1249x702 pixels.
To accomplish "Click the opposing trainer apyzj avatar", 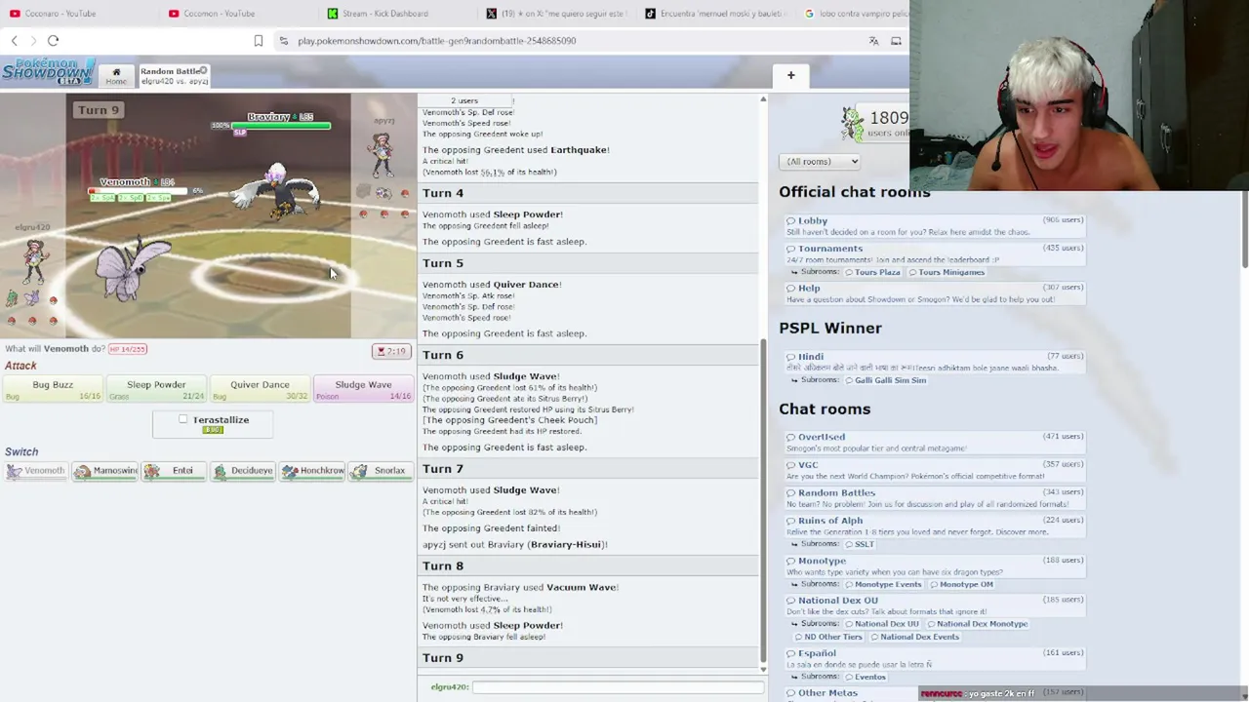I will pyautogui.click(x=381, y=154).
